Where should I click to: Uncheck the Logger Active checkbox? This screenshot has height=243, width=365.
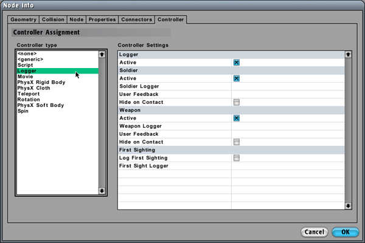[x=236, y=63]
